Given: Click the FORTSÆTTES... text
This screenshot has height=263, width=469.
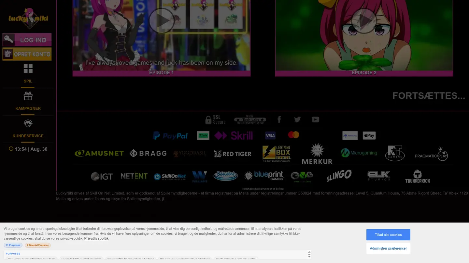Looking at the screenshot, I should coord(429,96).
